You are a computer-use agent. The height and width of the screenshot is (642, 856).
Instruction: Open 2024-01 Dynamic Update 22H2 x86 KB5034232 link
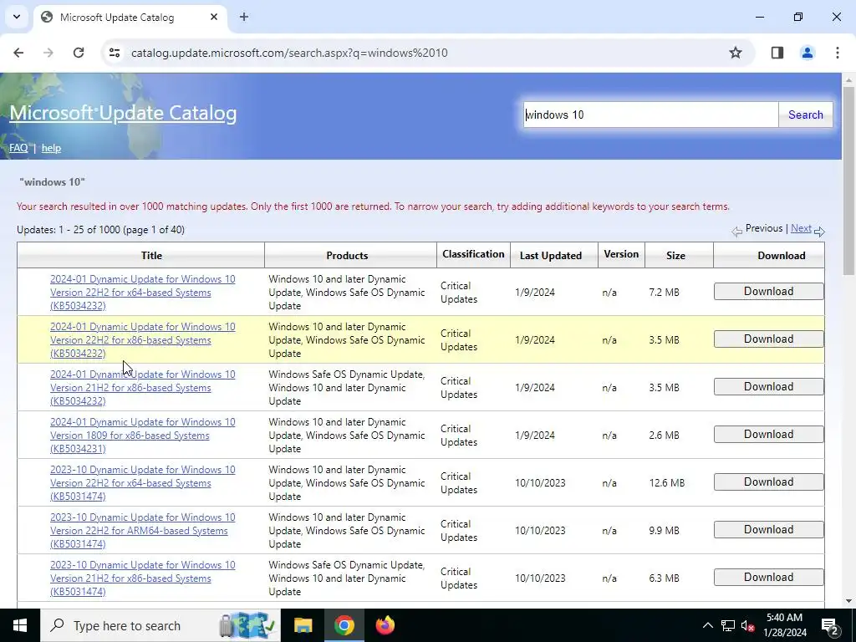(142, 339)
